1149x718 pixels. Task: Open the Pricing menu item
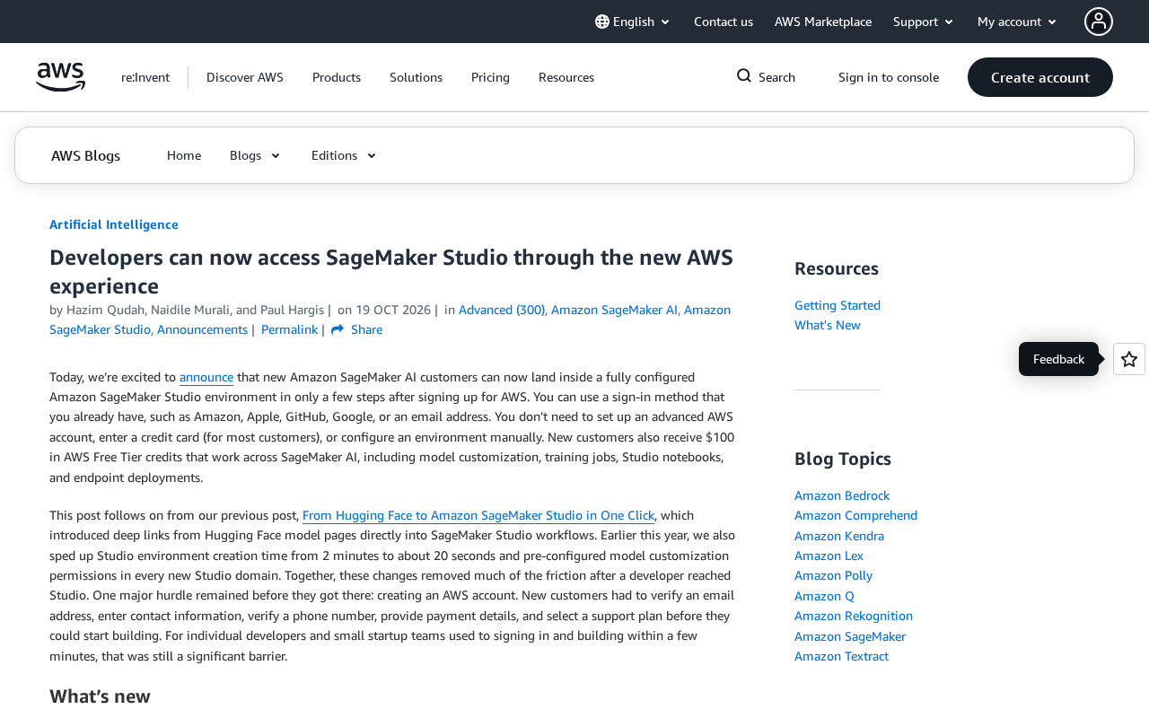click(x=490, y=77)
